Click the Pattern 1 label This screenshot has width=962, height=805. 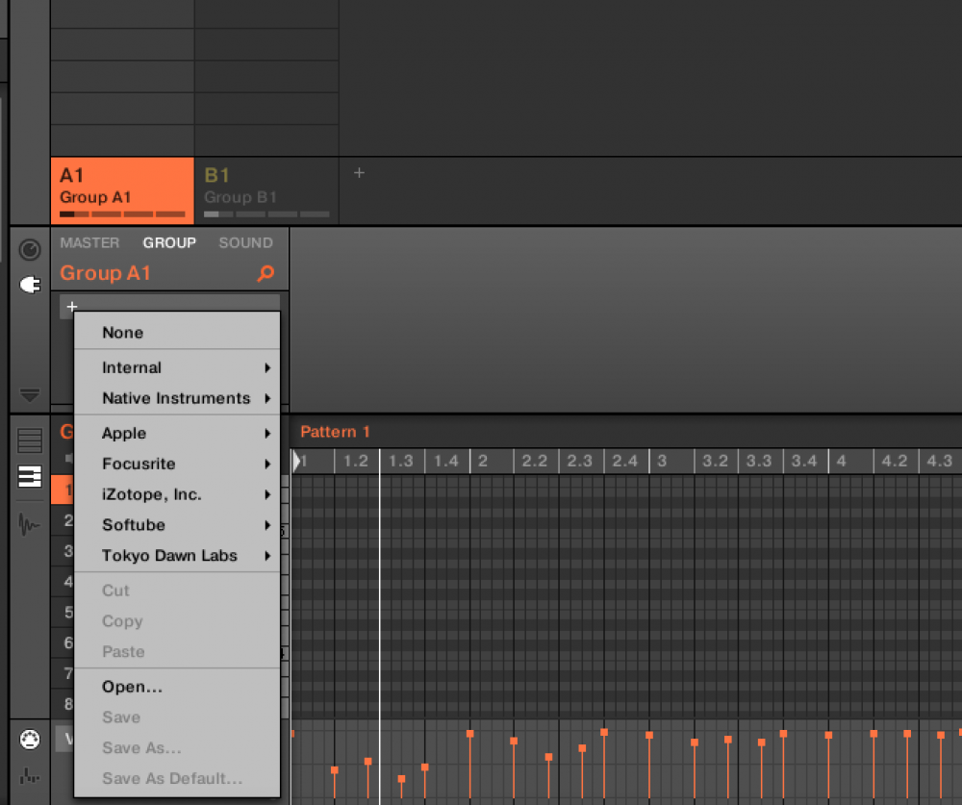(334, 432)
